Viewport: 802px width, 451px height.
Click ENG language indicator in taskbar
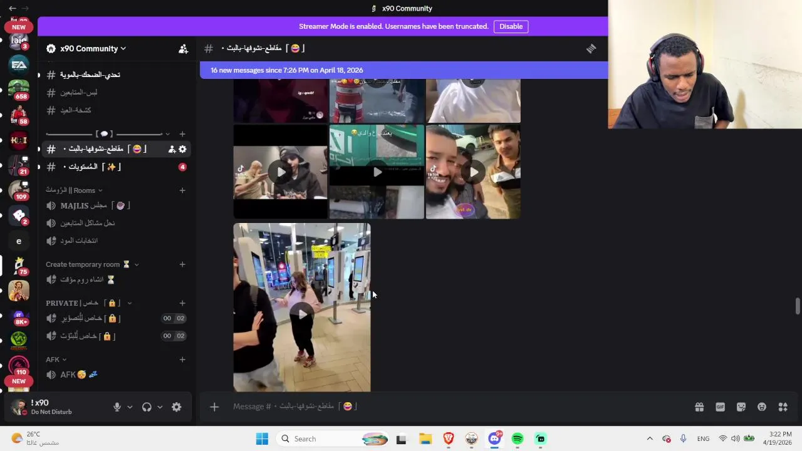click(x=703, y=438)
